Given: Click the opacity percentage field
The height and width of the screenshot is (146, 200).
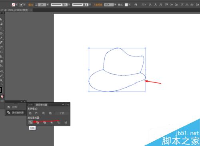Looking at the screenshot, I should pyautogui.click(x=109, y=5).
